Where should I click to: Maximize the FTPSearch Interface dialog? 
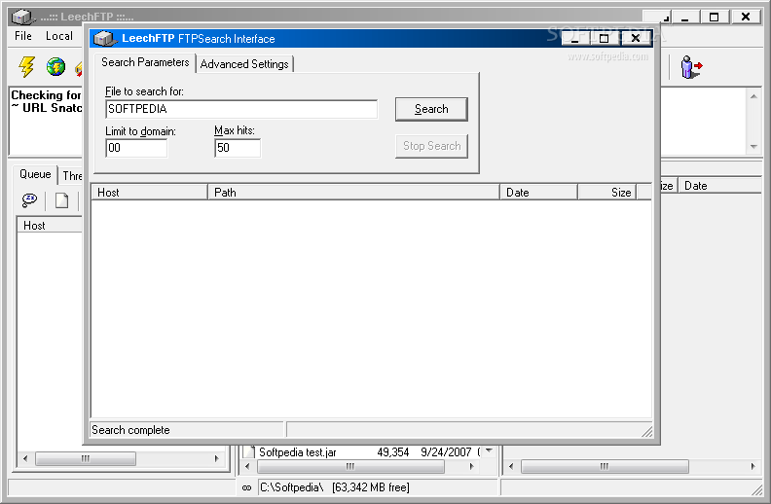pyautogui.click(x=605, y=38)
